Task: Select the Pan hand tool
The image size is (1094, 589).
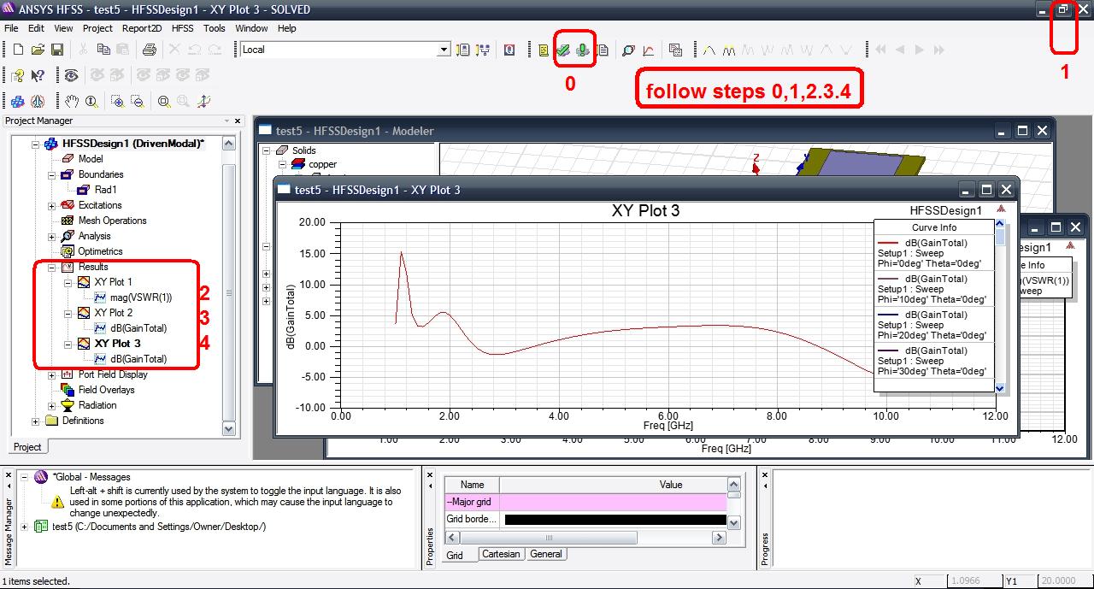Action: pos(71,102)
